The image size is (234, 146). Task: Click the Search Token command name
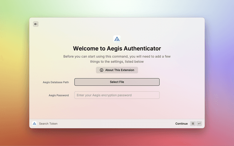[x=48, y=123]
